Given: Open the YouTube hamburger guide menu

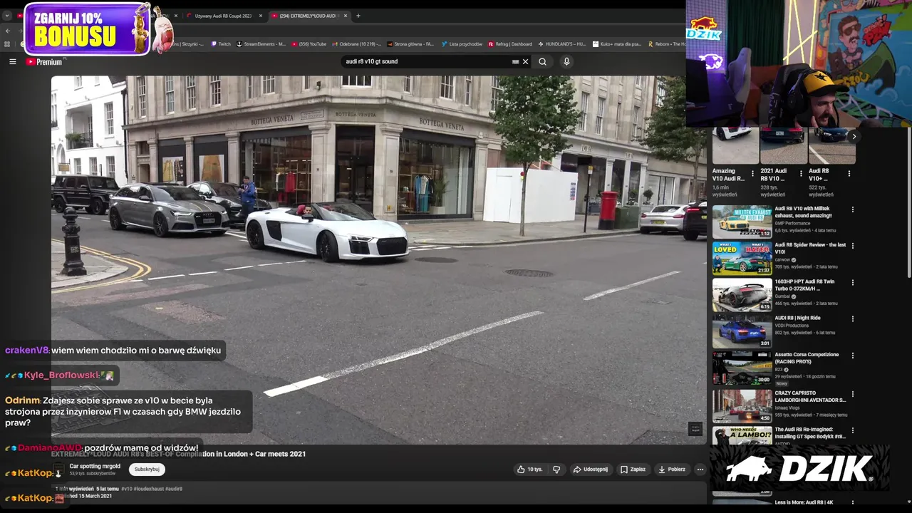Looking at the screenshot, I should [x=12, y=62].
